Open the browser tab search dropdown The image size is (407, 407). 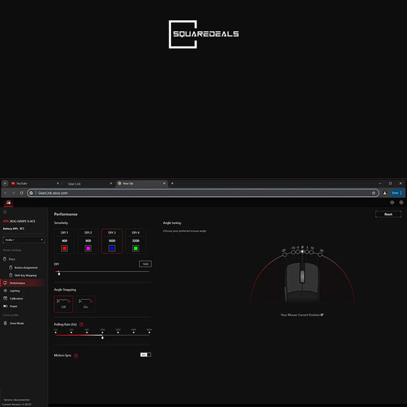click(x=5, y=184)
